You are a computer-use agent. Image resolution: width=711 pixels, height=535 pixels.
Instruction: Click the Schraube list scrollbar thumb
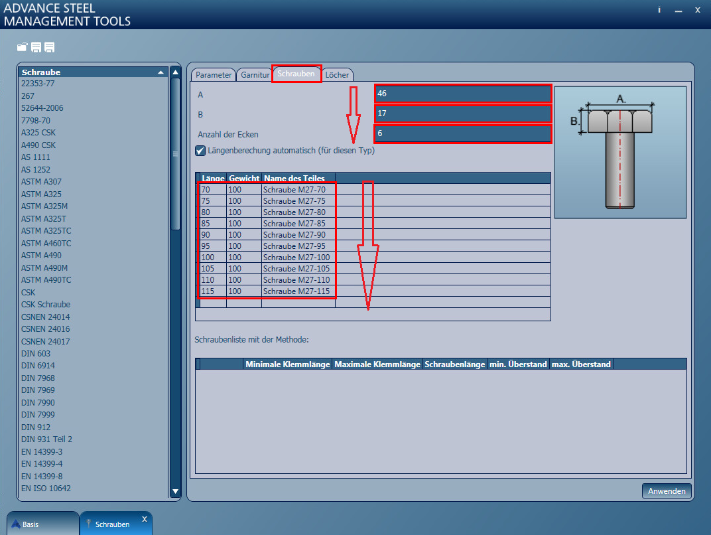tap(176, 154)
